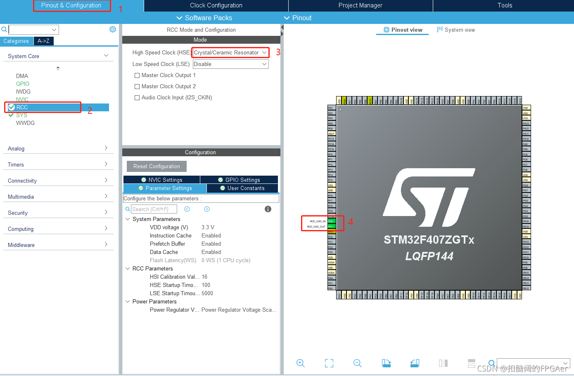Click the green check next to RCC
The height and width of the screenshot is (376, 574).
point(12,107)
